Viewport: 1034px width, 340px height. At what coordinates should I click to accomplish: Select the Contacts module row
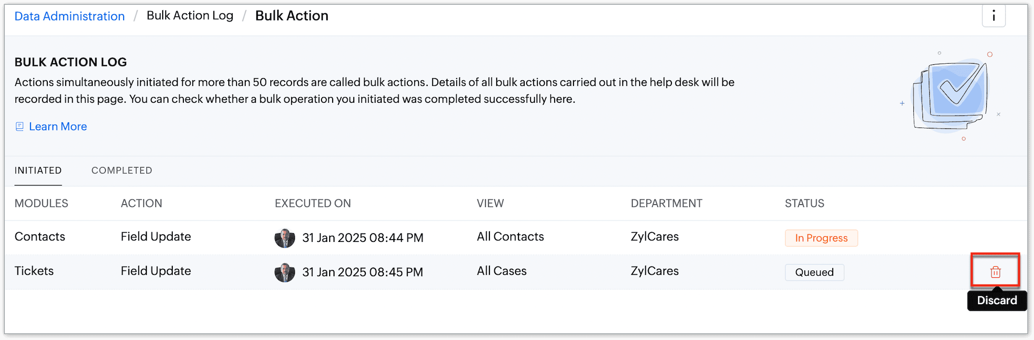pyautogui.click(x=516, y=238)
